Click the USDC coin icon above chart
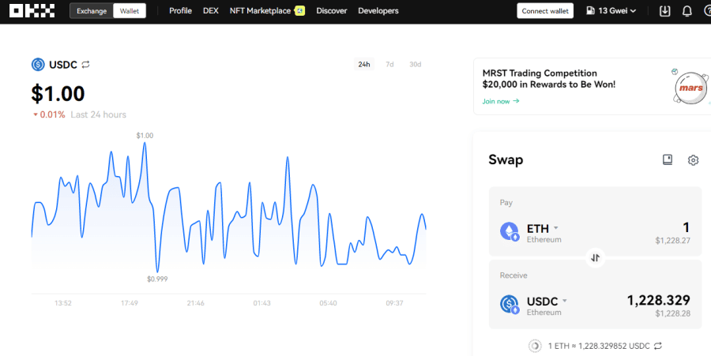This screenshot has width=711, height=356. tap(38, 64)
